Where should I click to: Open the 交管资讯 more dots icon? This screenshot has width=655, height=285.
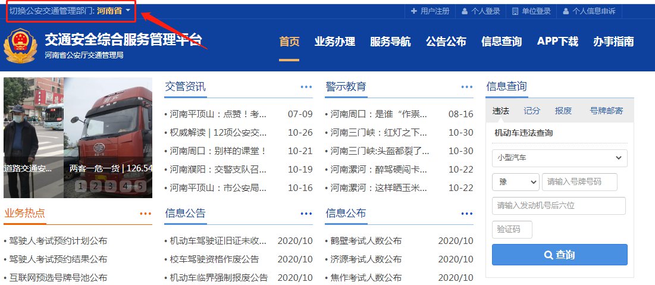click(x=306, y=87)
